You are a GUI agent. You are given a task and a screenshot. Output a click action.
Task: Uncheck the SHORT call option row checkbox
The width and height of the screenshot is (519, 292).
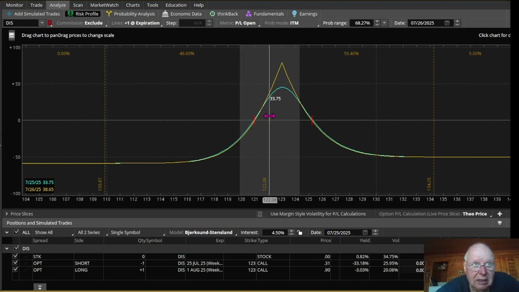[x=15, y=263]
